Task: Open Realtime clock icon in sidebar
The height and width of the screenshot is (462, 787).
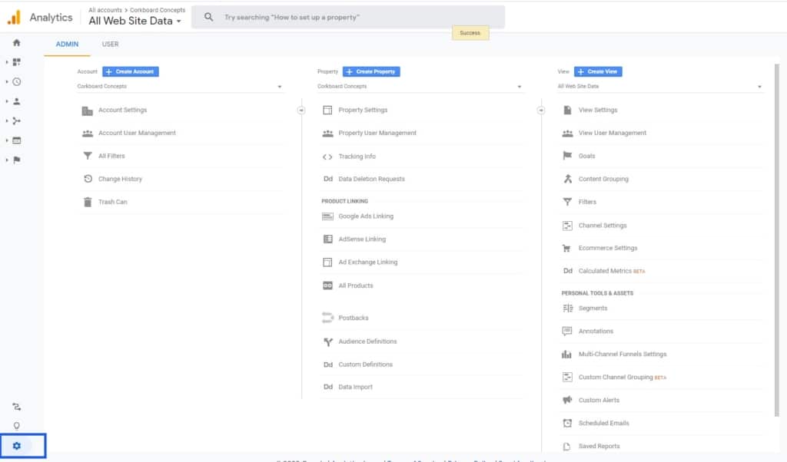Action: 17,81
